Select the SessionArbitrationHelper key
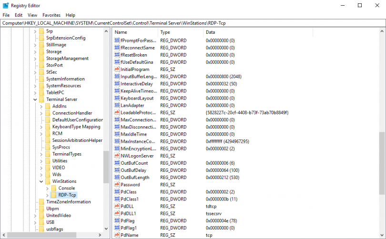386x239 pixels. [77, 140]
